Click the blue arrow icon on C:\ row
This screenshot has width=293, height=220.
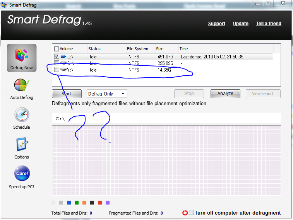[x=63, y=56]
